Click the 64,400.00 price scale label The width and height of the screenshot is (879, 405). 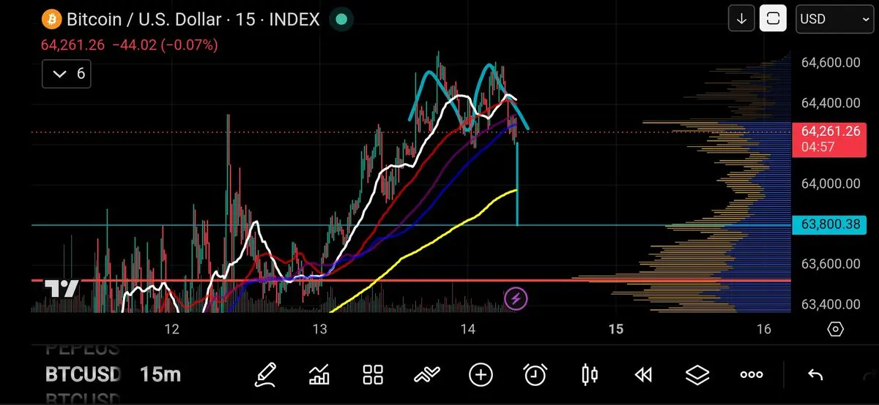831,103
